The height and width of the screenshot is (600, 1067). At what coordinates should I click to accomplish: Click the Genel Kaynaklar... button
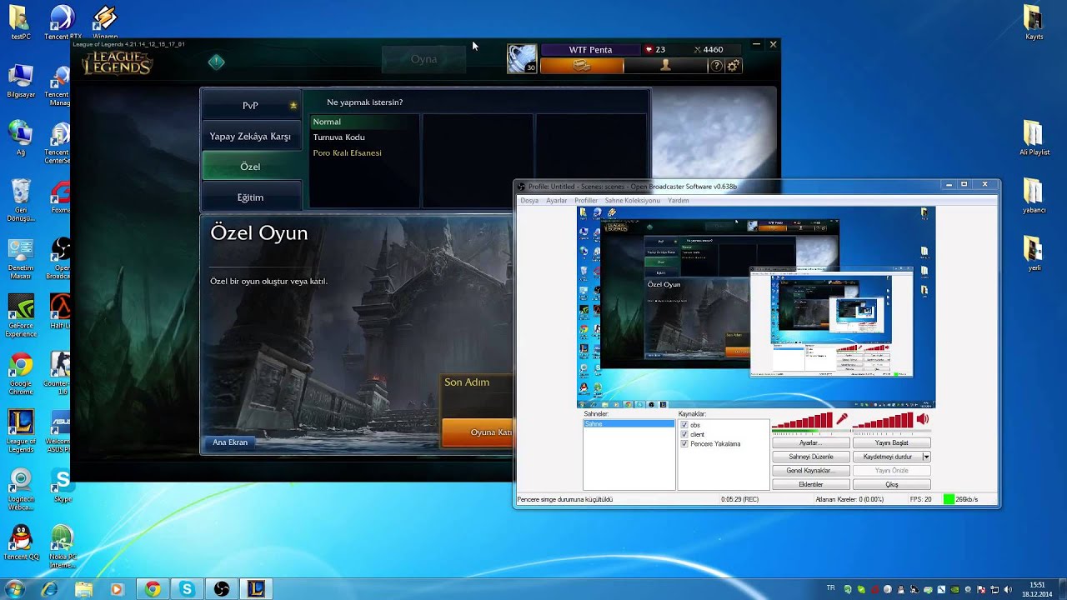(x=811, y=471)
